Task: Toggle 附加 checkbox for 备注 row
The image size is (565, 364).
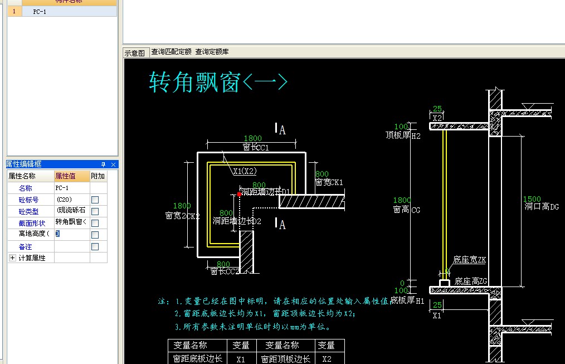Action: pyautogui.click(x=95, y=246)
